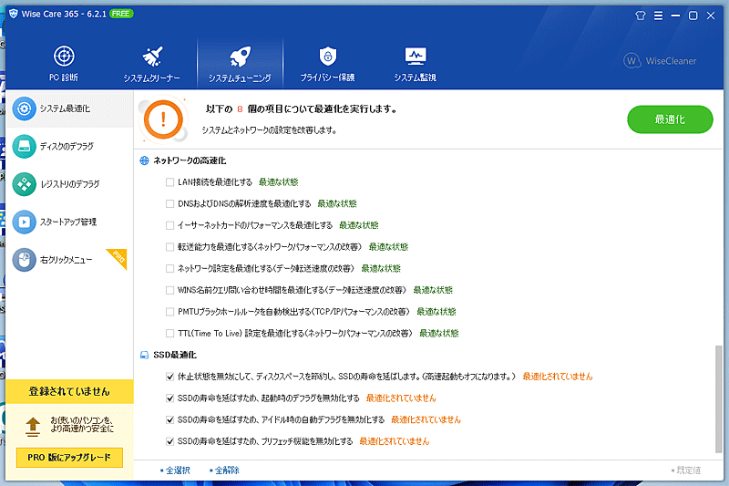The image size is (729, 486).
Task: Click the Wise Care 365 shield logo
Action: pyautogui.click(x=14, y=14)
